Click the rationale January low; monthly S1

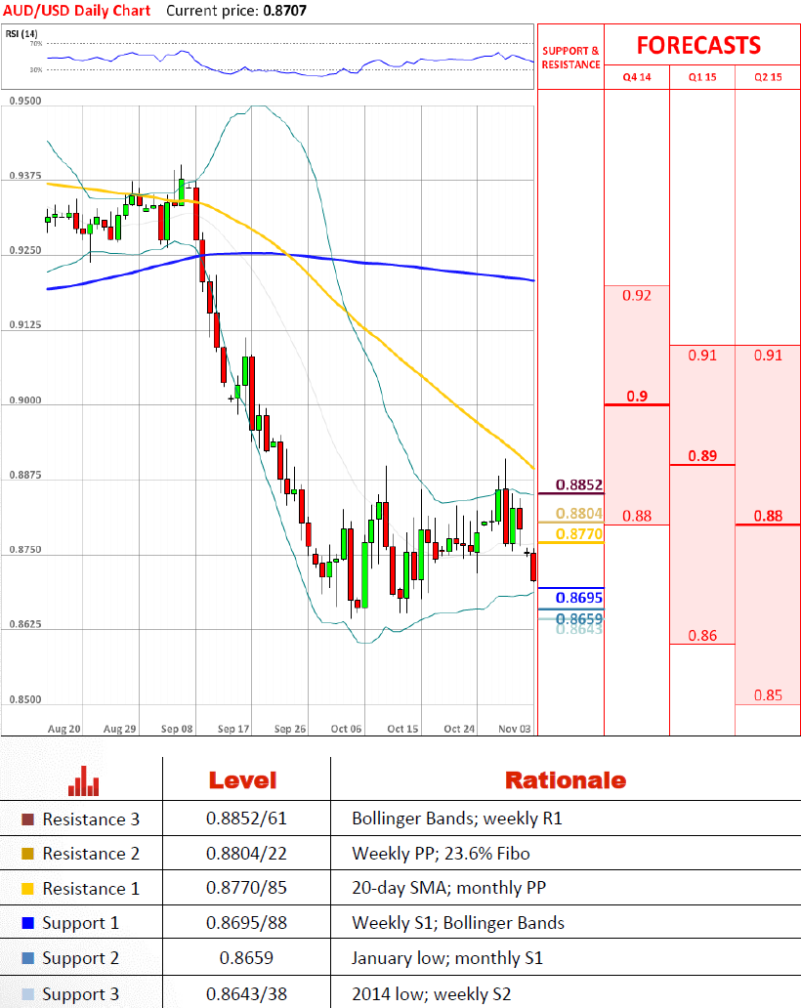[447, 958]
